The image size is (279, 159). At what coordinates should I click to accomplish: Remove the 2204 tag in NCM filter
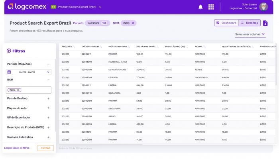click(x=18, y=90)
